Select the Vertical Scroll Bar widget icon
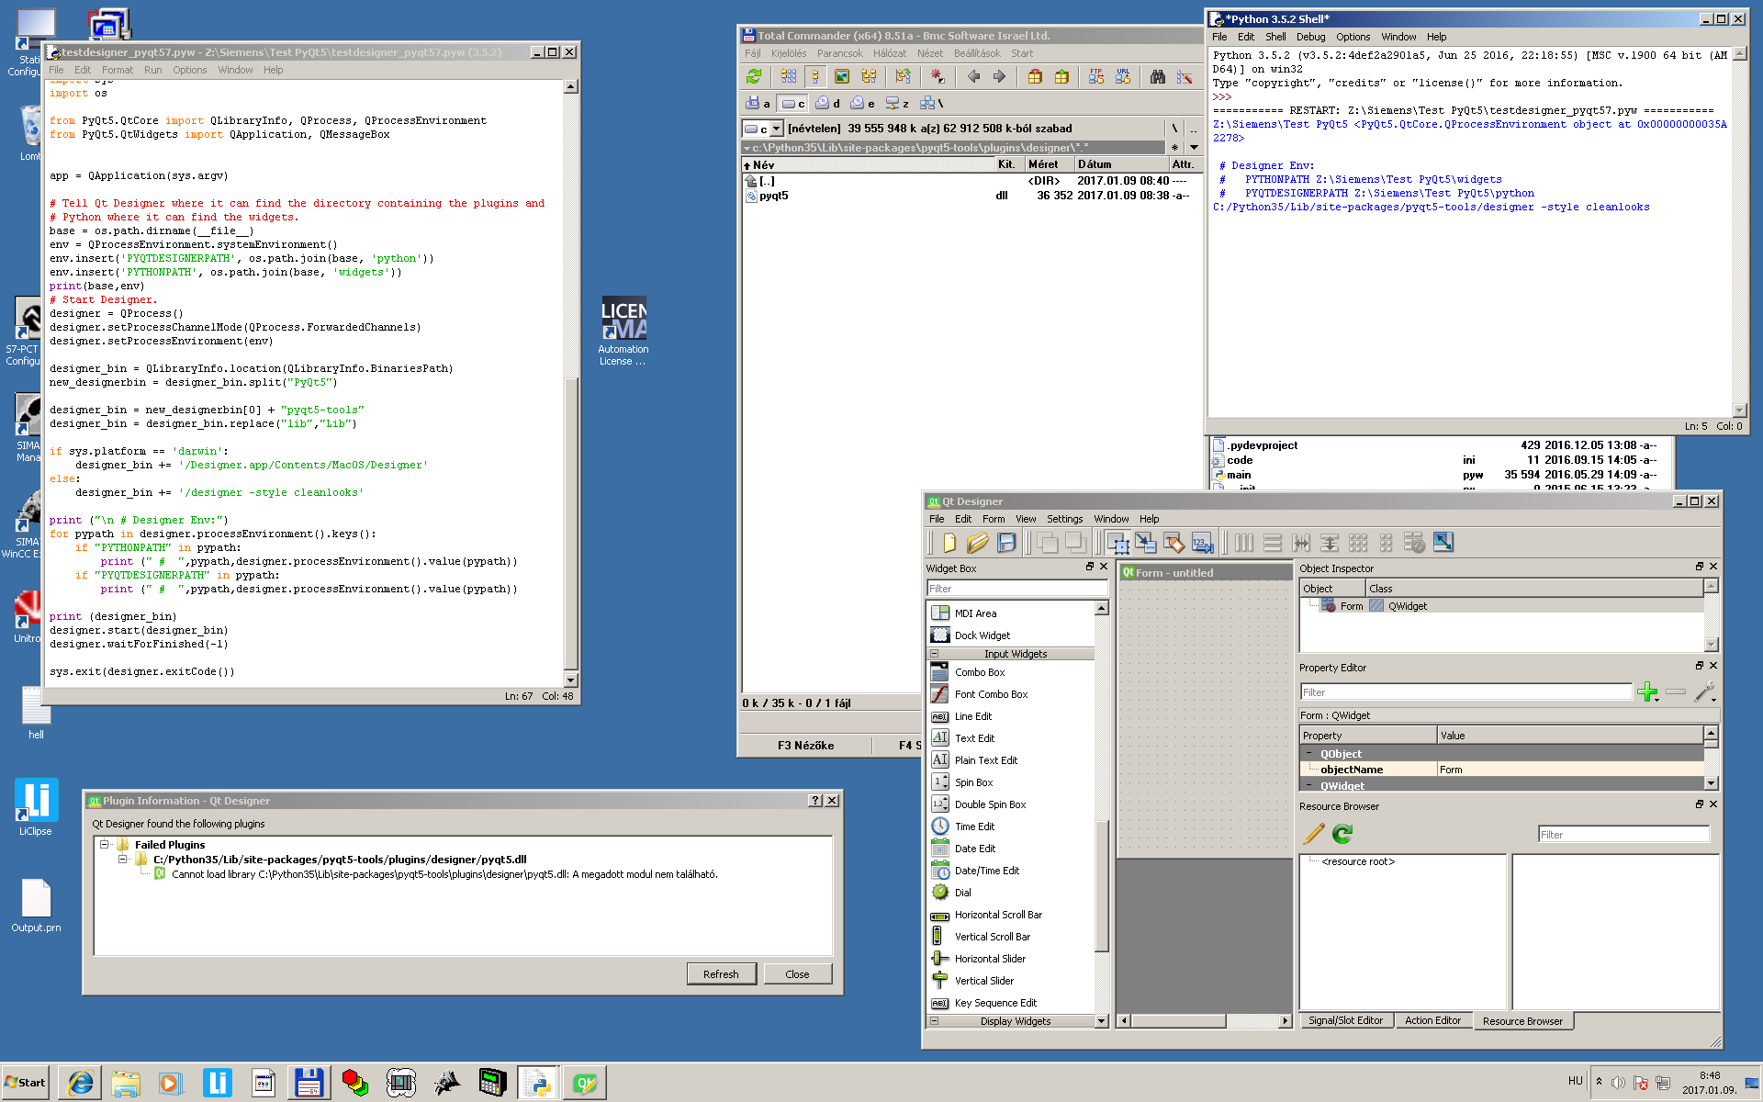1763x1102 pixels. click(x=939, y=936)
